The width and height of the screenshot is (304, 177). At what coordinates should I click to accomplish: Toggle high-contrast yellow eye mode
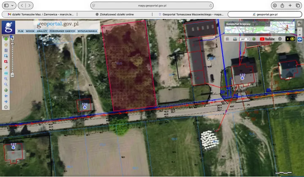[x=290, y=39]
